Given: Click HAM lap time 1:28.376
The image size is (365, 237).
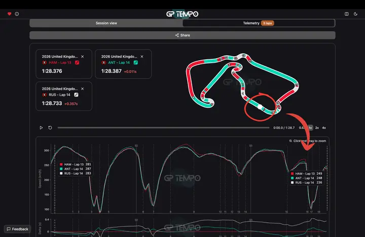Looking at the screenshot, I should [52, 71].
